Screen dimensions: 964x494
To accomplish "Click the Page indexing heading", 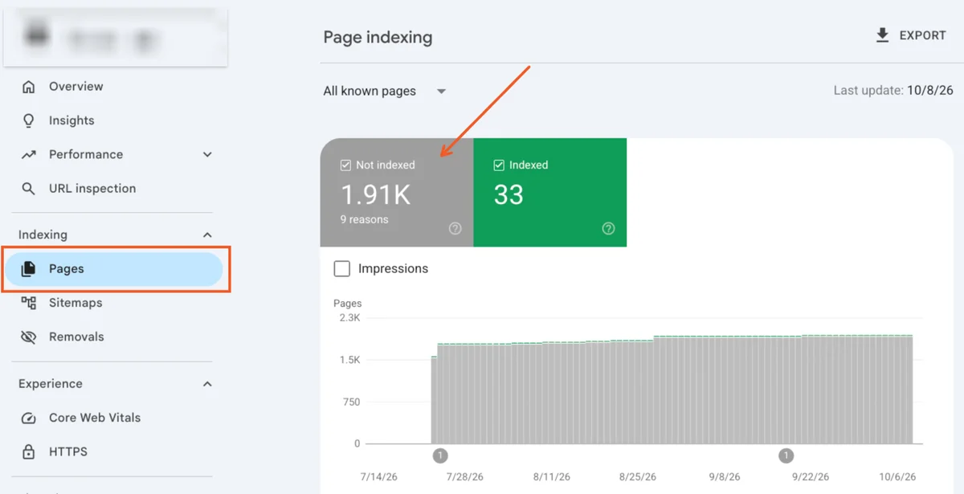I will coord(378,37).
